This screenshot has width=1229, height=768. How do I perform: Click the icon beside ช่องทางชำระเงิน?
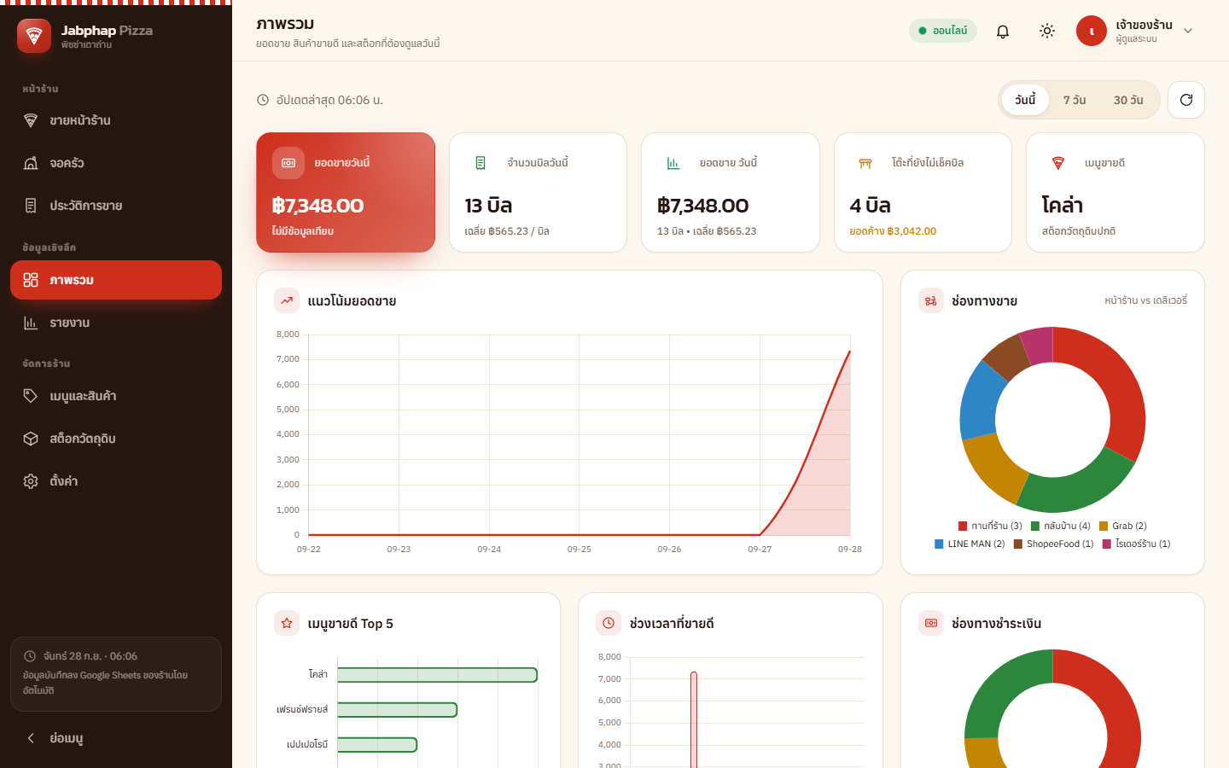coord(931,623)
